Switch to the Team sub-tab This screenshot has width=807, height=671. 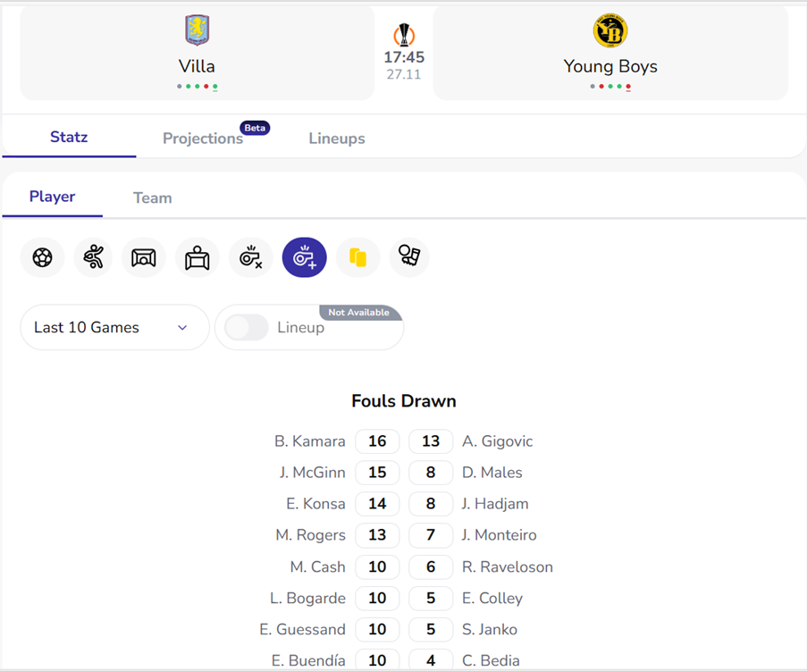[x=152, y=197]
